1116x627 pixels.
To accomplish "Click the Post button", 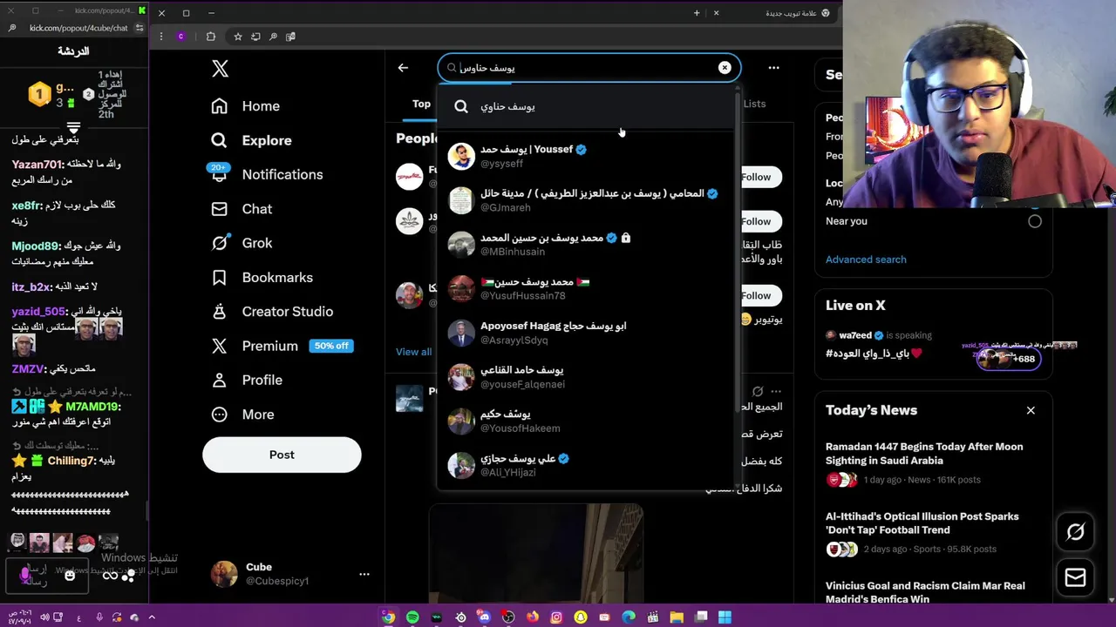I will pyautogui.click(x=282, y=455).
